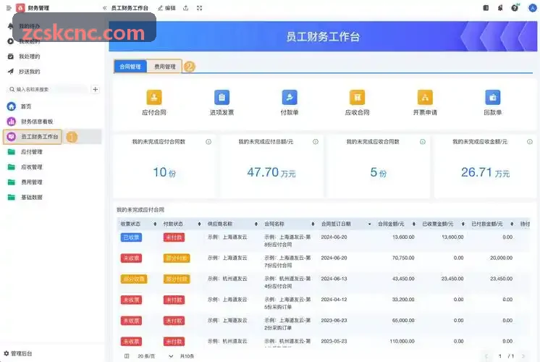The height and width of the screenshot is (362, 540).
Task: Open the contract 示例：上海道友云-第8份应付合同
Action: [287, 241]
